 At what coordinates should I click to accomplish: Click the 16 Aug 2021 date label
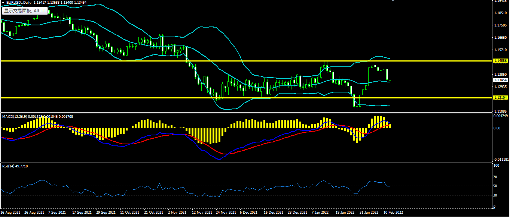[x=10, y=213]
